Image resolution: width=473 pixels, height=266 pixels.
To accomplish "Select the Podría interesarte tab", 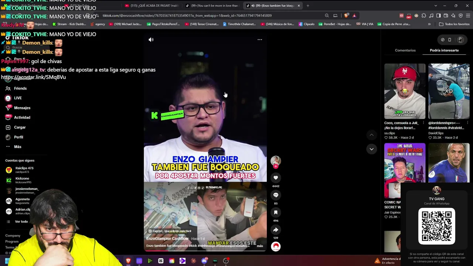I will click(x=444, y=50).
